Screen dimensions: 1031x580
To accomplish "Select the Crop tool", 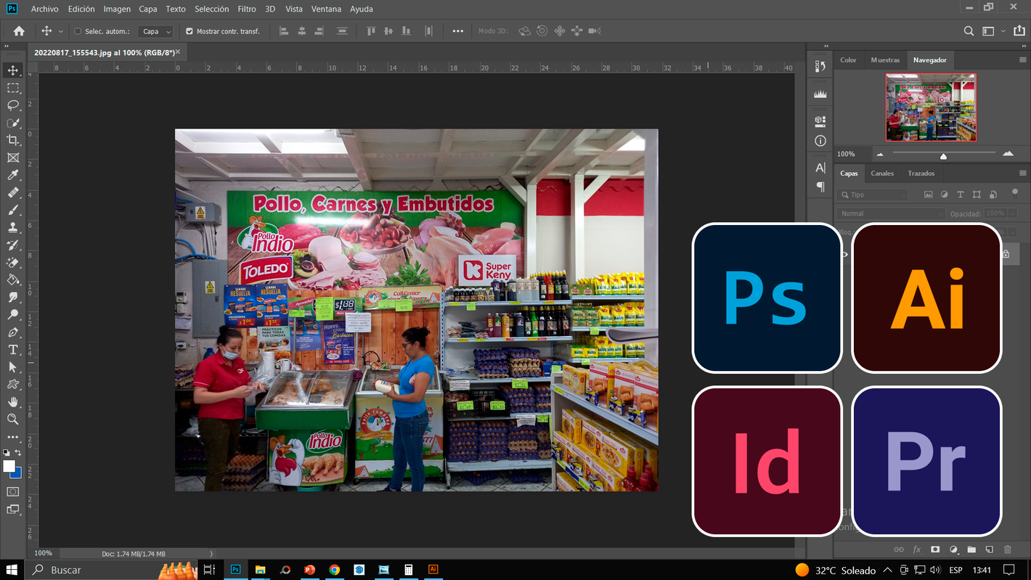I will 13,140.
